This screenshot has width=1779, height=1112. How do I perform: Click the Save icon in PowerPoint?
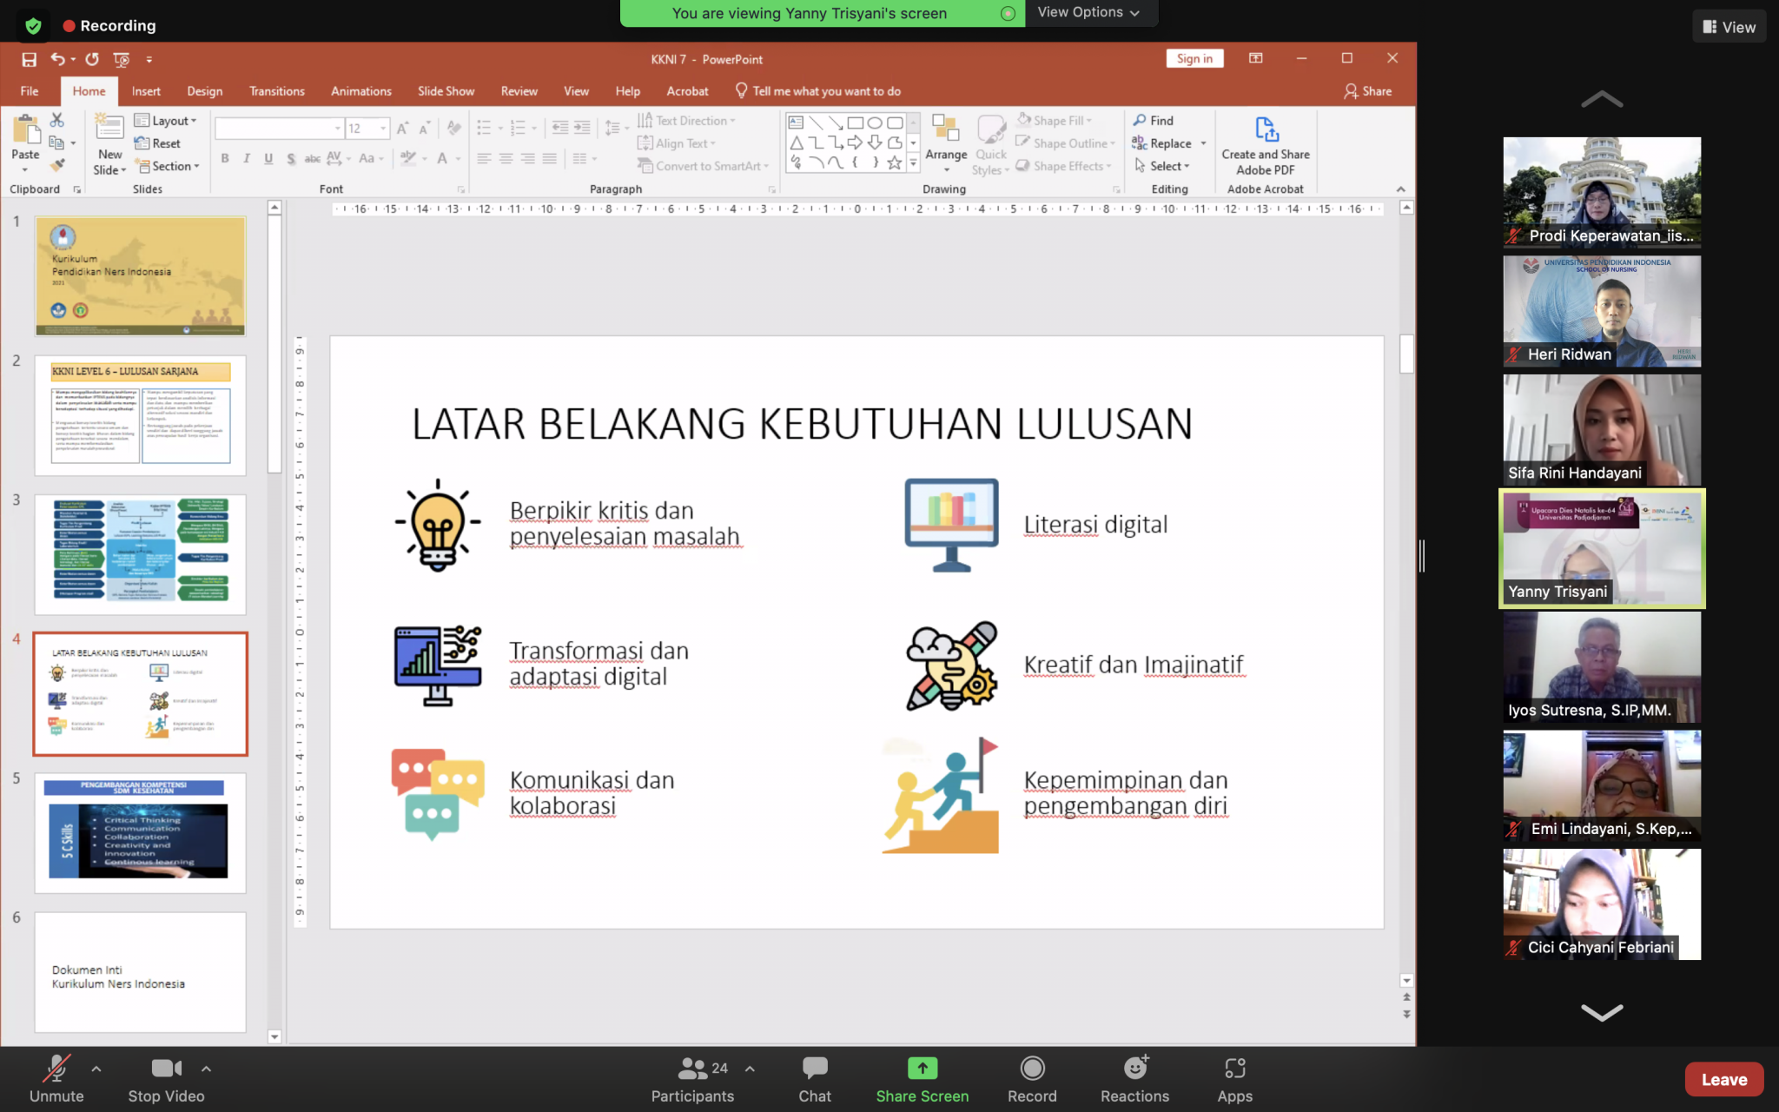pos(30,59)
